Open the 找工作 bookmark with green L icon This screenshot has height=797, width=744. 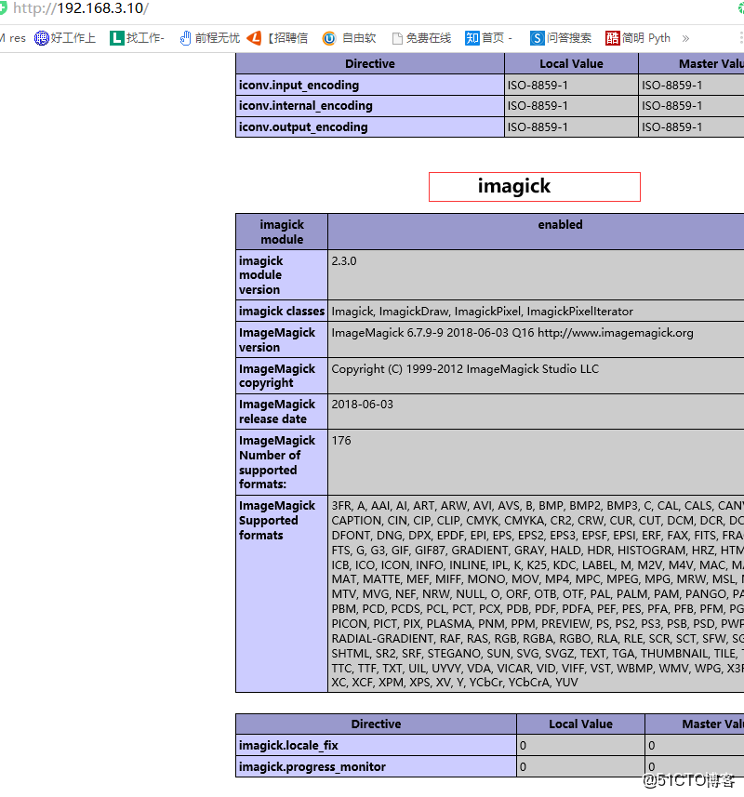pos(138,38)
